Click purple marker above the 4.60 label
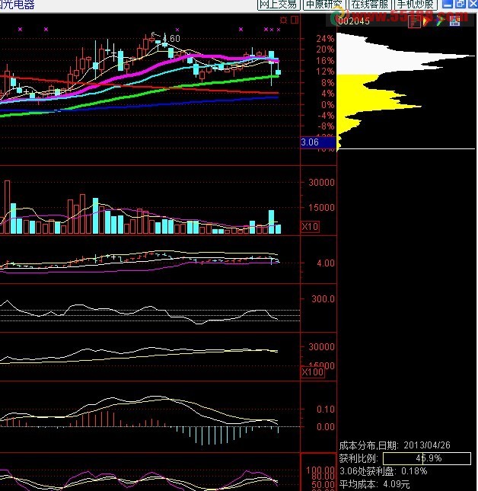 point(177,30)
